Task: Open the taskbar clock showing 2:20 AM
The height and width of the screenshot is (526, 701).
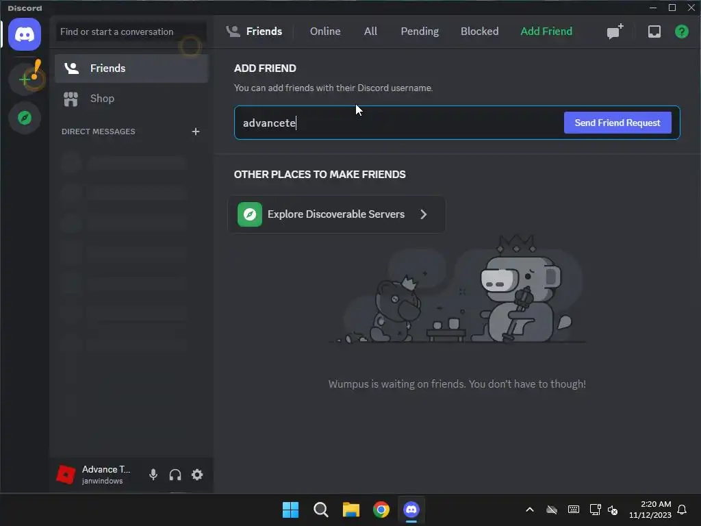Action: click(650, 510)
